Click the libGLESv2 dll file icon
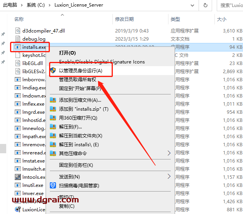Image resolution: width=243 pixels, height=214 pixels. [x=18, y=71]
